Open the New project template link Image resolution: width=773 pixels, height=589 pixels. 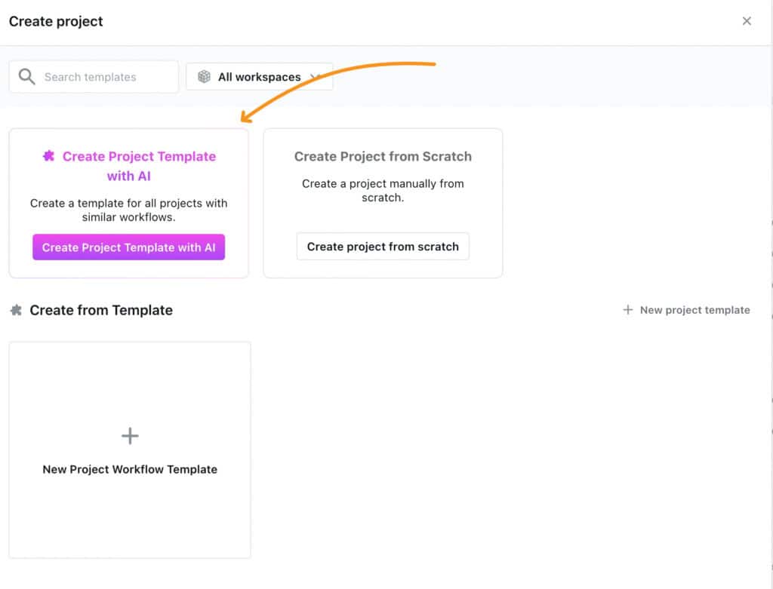click(x=694, y=310)
